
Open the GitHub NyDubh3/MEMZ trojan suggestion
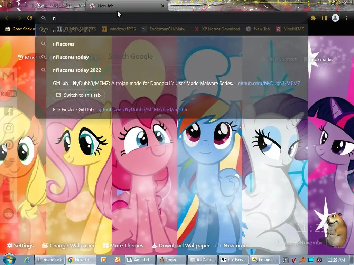tap(171, 83)
